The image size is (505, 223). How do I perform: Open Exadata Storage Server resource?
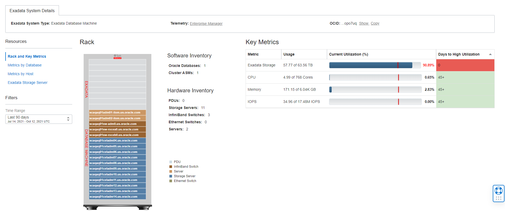pos(28,83)
